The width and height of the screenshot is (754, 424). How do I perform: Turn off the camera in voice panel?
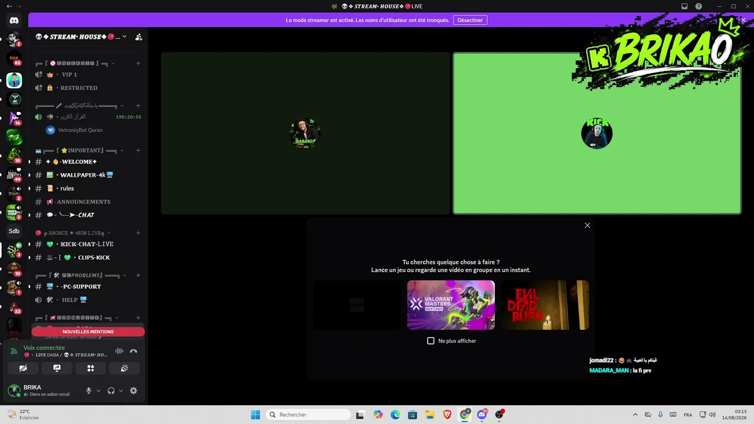click(x=23, y=368)
